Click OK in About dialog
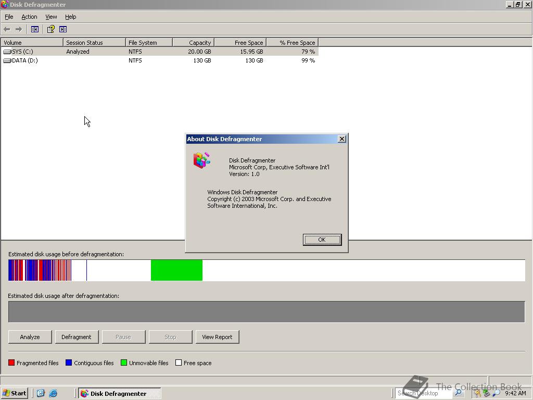533x400 pixels. pyautogui.click(x=322, y=240)
